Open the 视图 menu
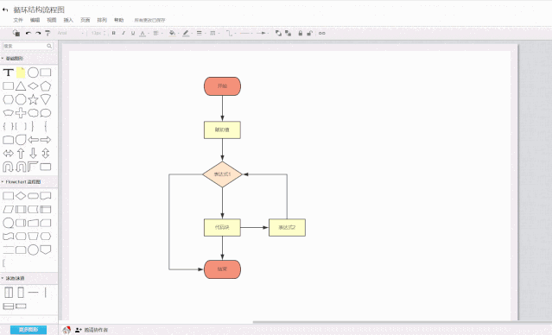The image size is (552, 335). coord(51,20)
